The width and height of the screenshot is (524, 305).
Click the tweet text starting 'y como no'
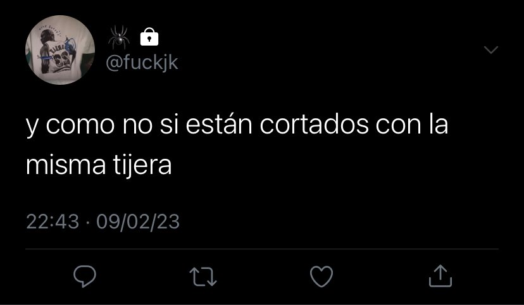click(237, 145)
